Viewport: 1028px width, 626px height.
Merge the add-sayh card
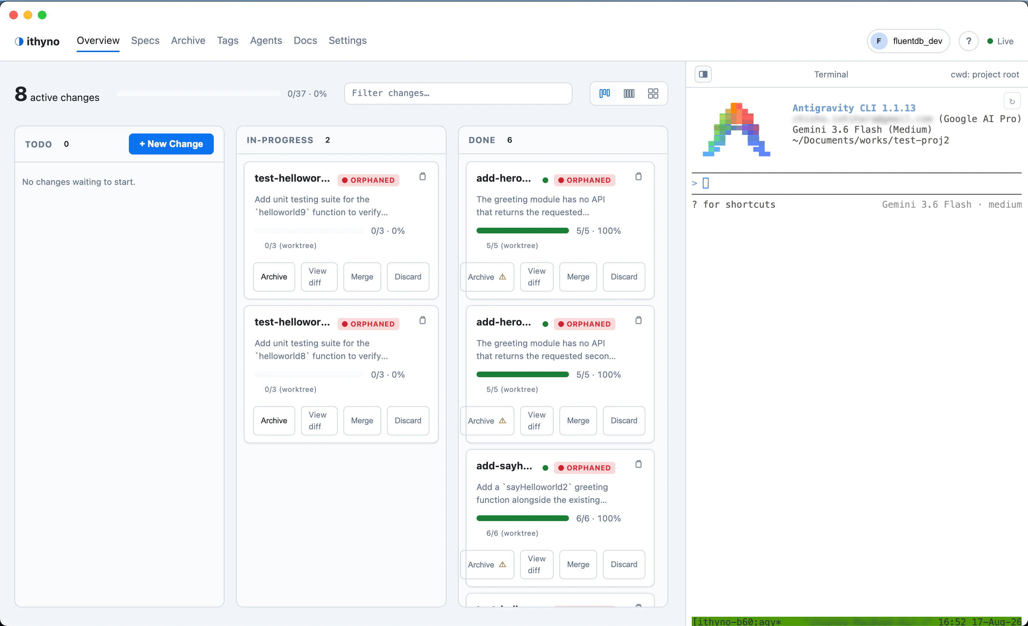(x=578, y=564)
